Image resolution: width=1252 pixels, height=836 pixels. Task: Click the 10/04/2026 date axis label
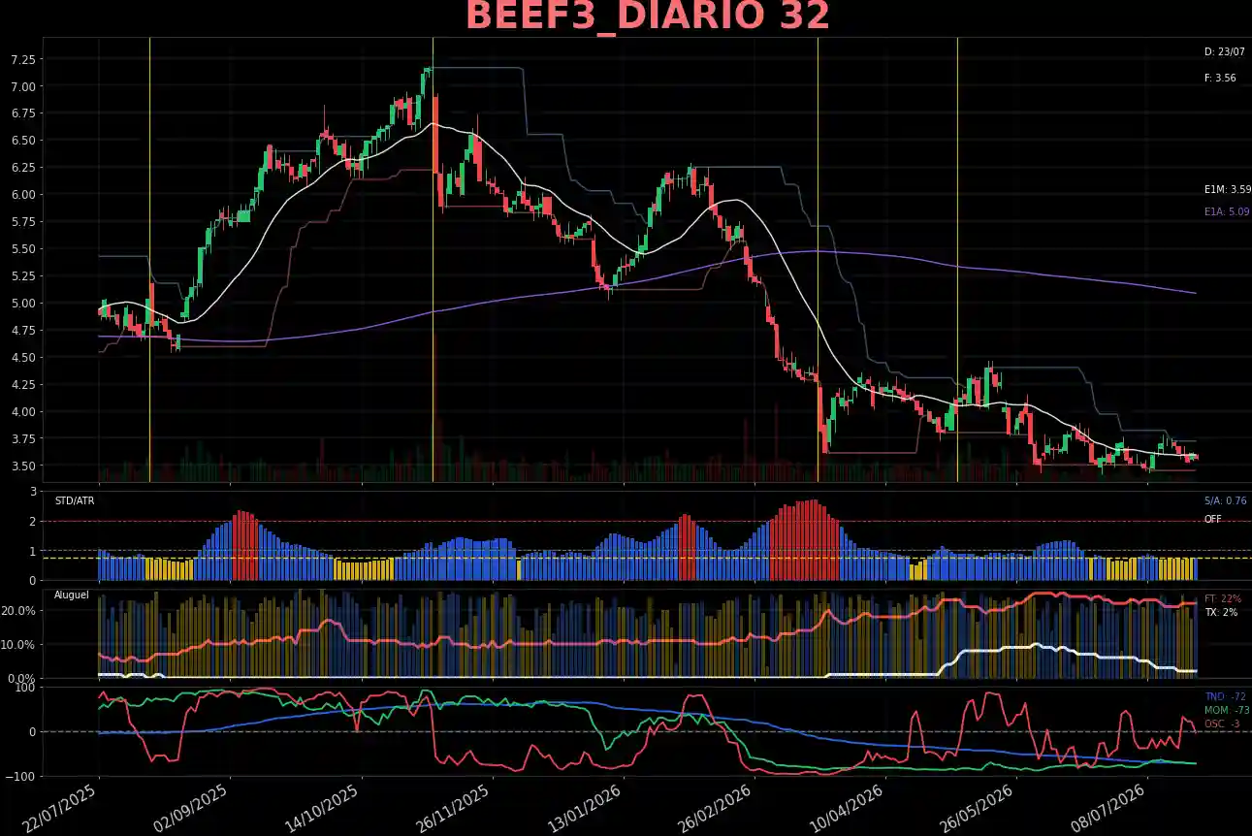click(847, 808)
